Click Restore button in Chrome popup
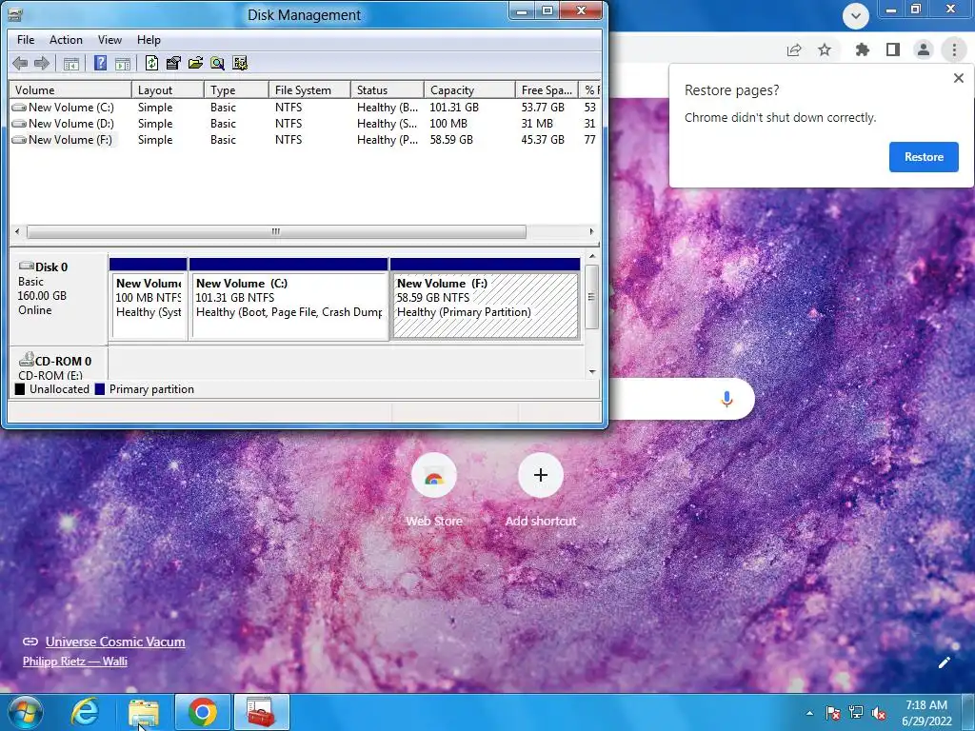This screenshot has width=975, height=731. 924,157
